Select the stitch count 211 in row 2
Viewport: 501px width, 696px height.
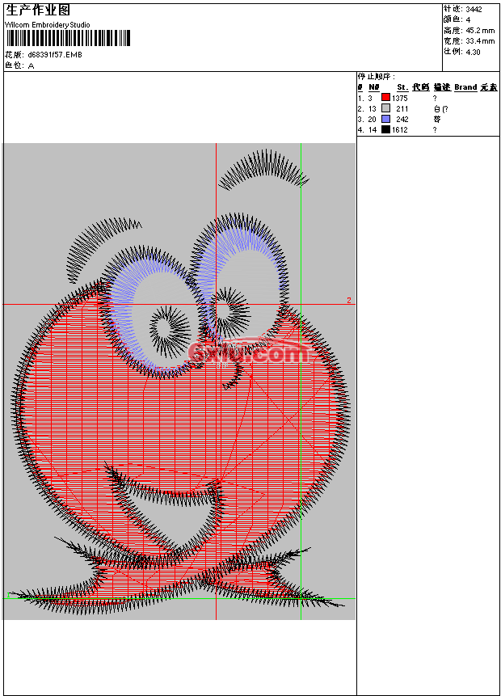pyautogui.click(x=402, y=109)
